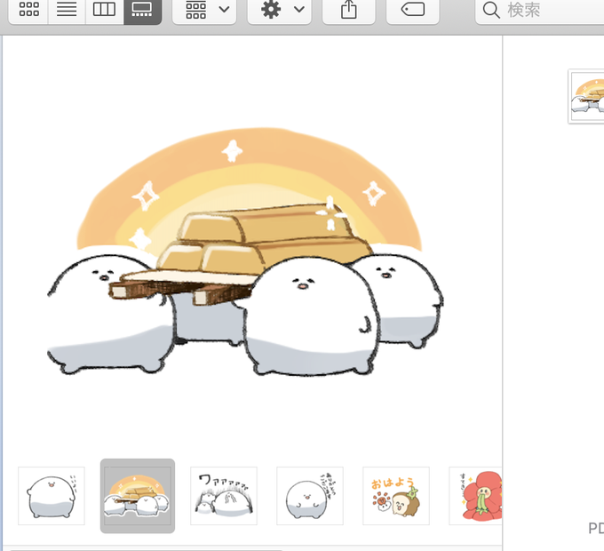Select the ワァァァ sticker thumbnail

[224, 496]
